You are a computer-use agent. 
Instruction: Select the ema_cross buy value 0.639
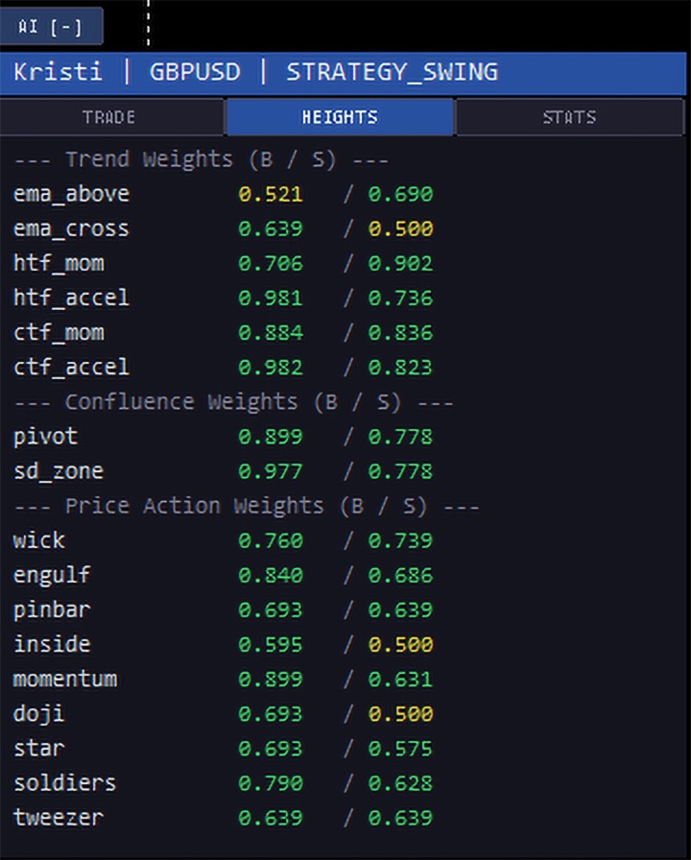(271, 228)
